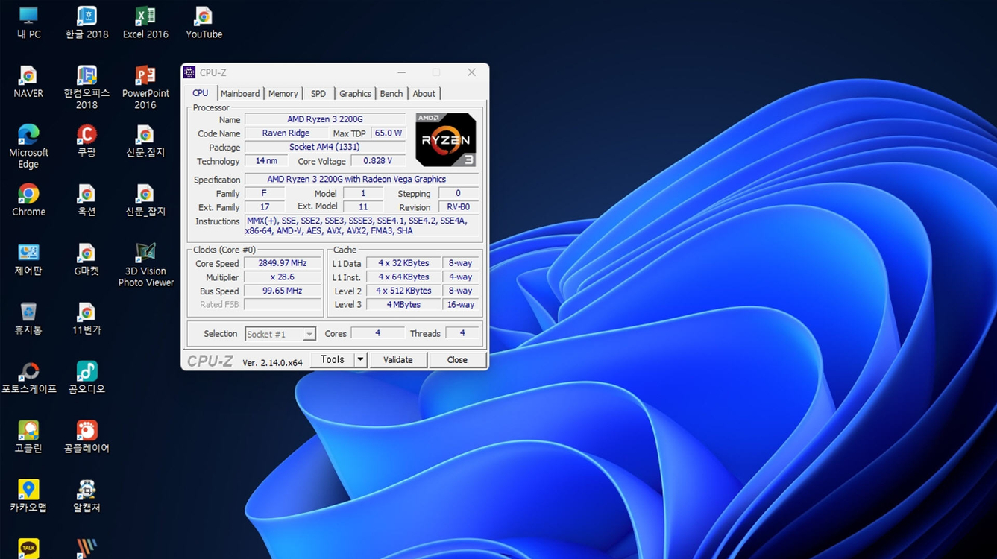Click the AMD Ryzen 3 logo image
997x559 pixels.
[446, 140]
